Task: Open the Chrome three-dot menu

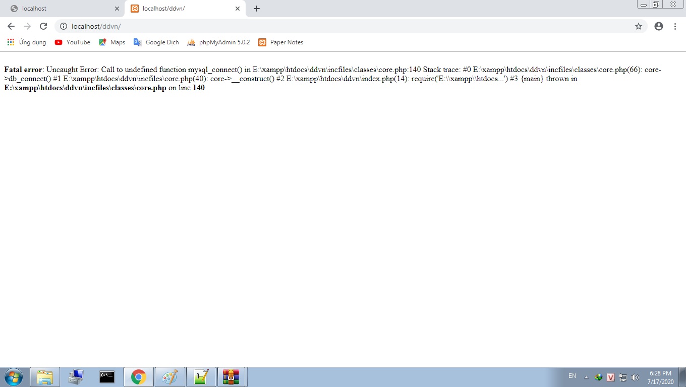Action: point(675,26)
